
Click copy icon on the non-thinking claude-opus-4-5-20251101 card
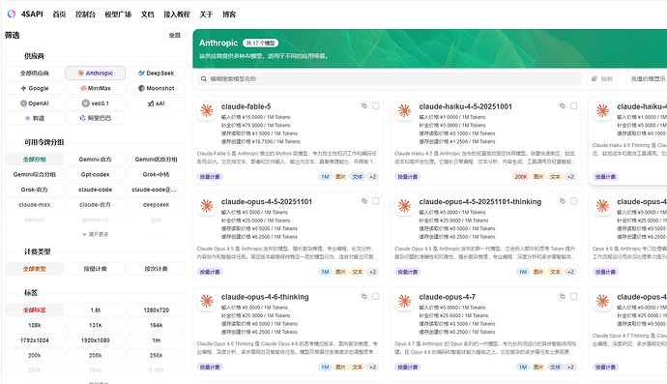[x=364, y=201]
